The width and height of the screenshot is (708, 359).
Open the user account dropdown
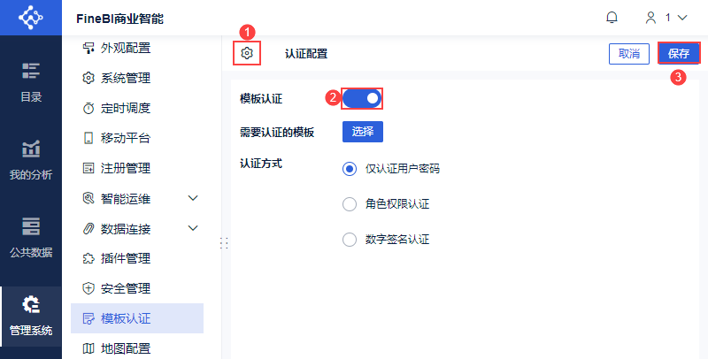[666, 17]
